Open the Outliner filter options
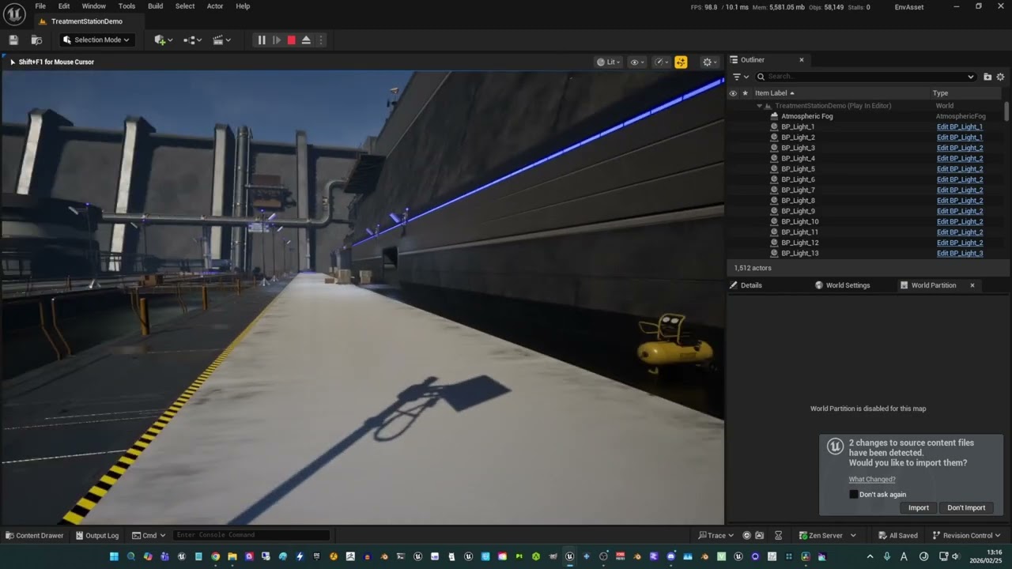Image resolution: width=1012 pixels, height=569 pixels. [740, 77]
